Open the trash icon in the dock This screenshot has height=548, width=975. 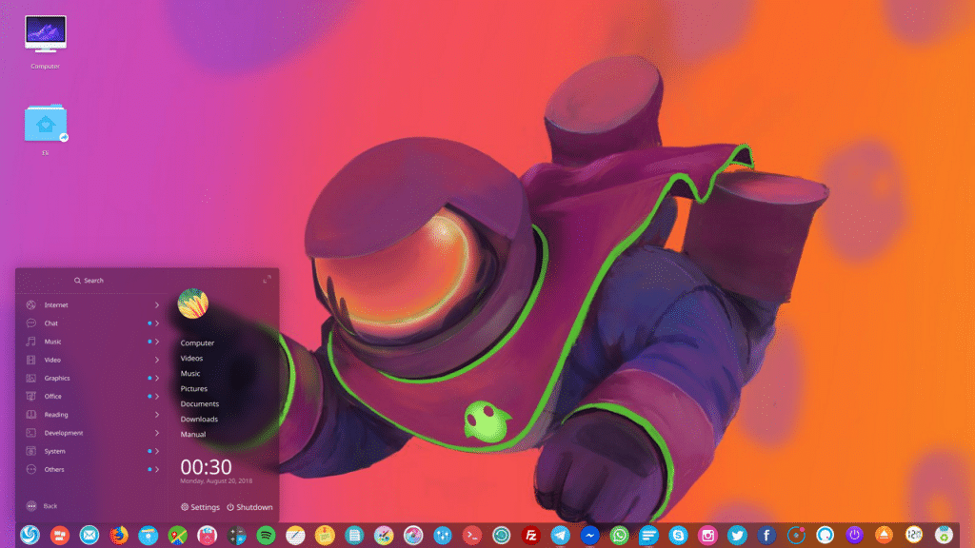point(944,535)
